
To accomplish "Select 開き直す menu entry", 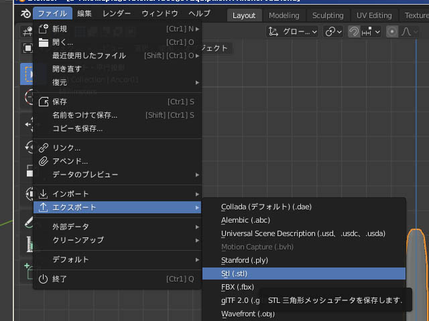I will click(x=117, y=69).
